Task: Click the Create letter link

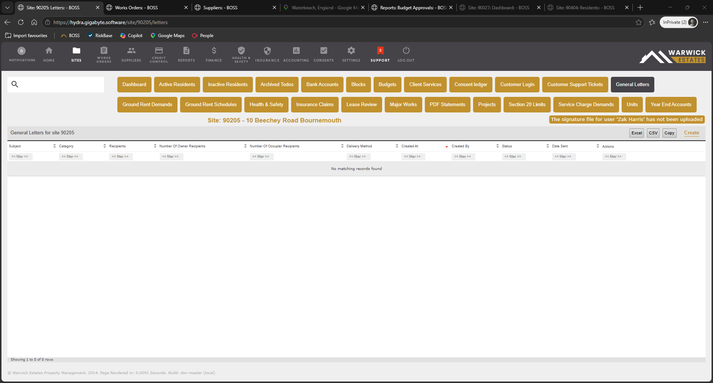Action: tap(691, 133)
